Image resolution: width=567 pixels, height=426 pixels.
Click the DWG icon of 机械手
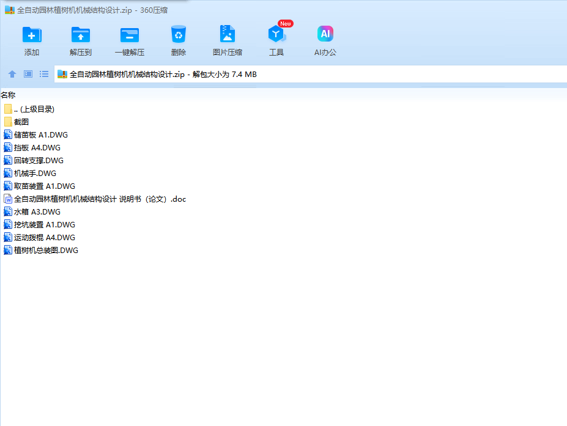tap(8, 174)
